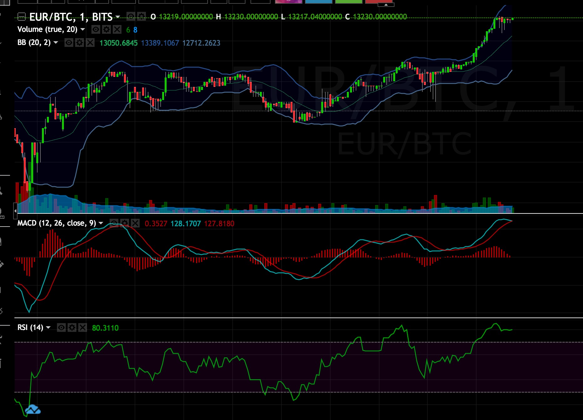Click the BB lower value 12712.2623
Screen dimensions: 583x420
coord(201,43)
